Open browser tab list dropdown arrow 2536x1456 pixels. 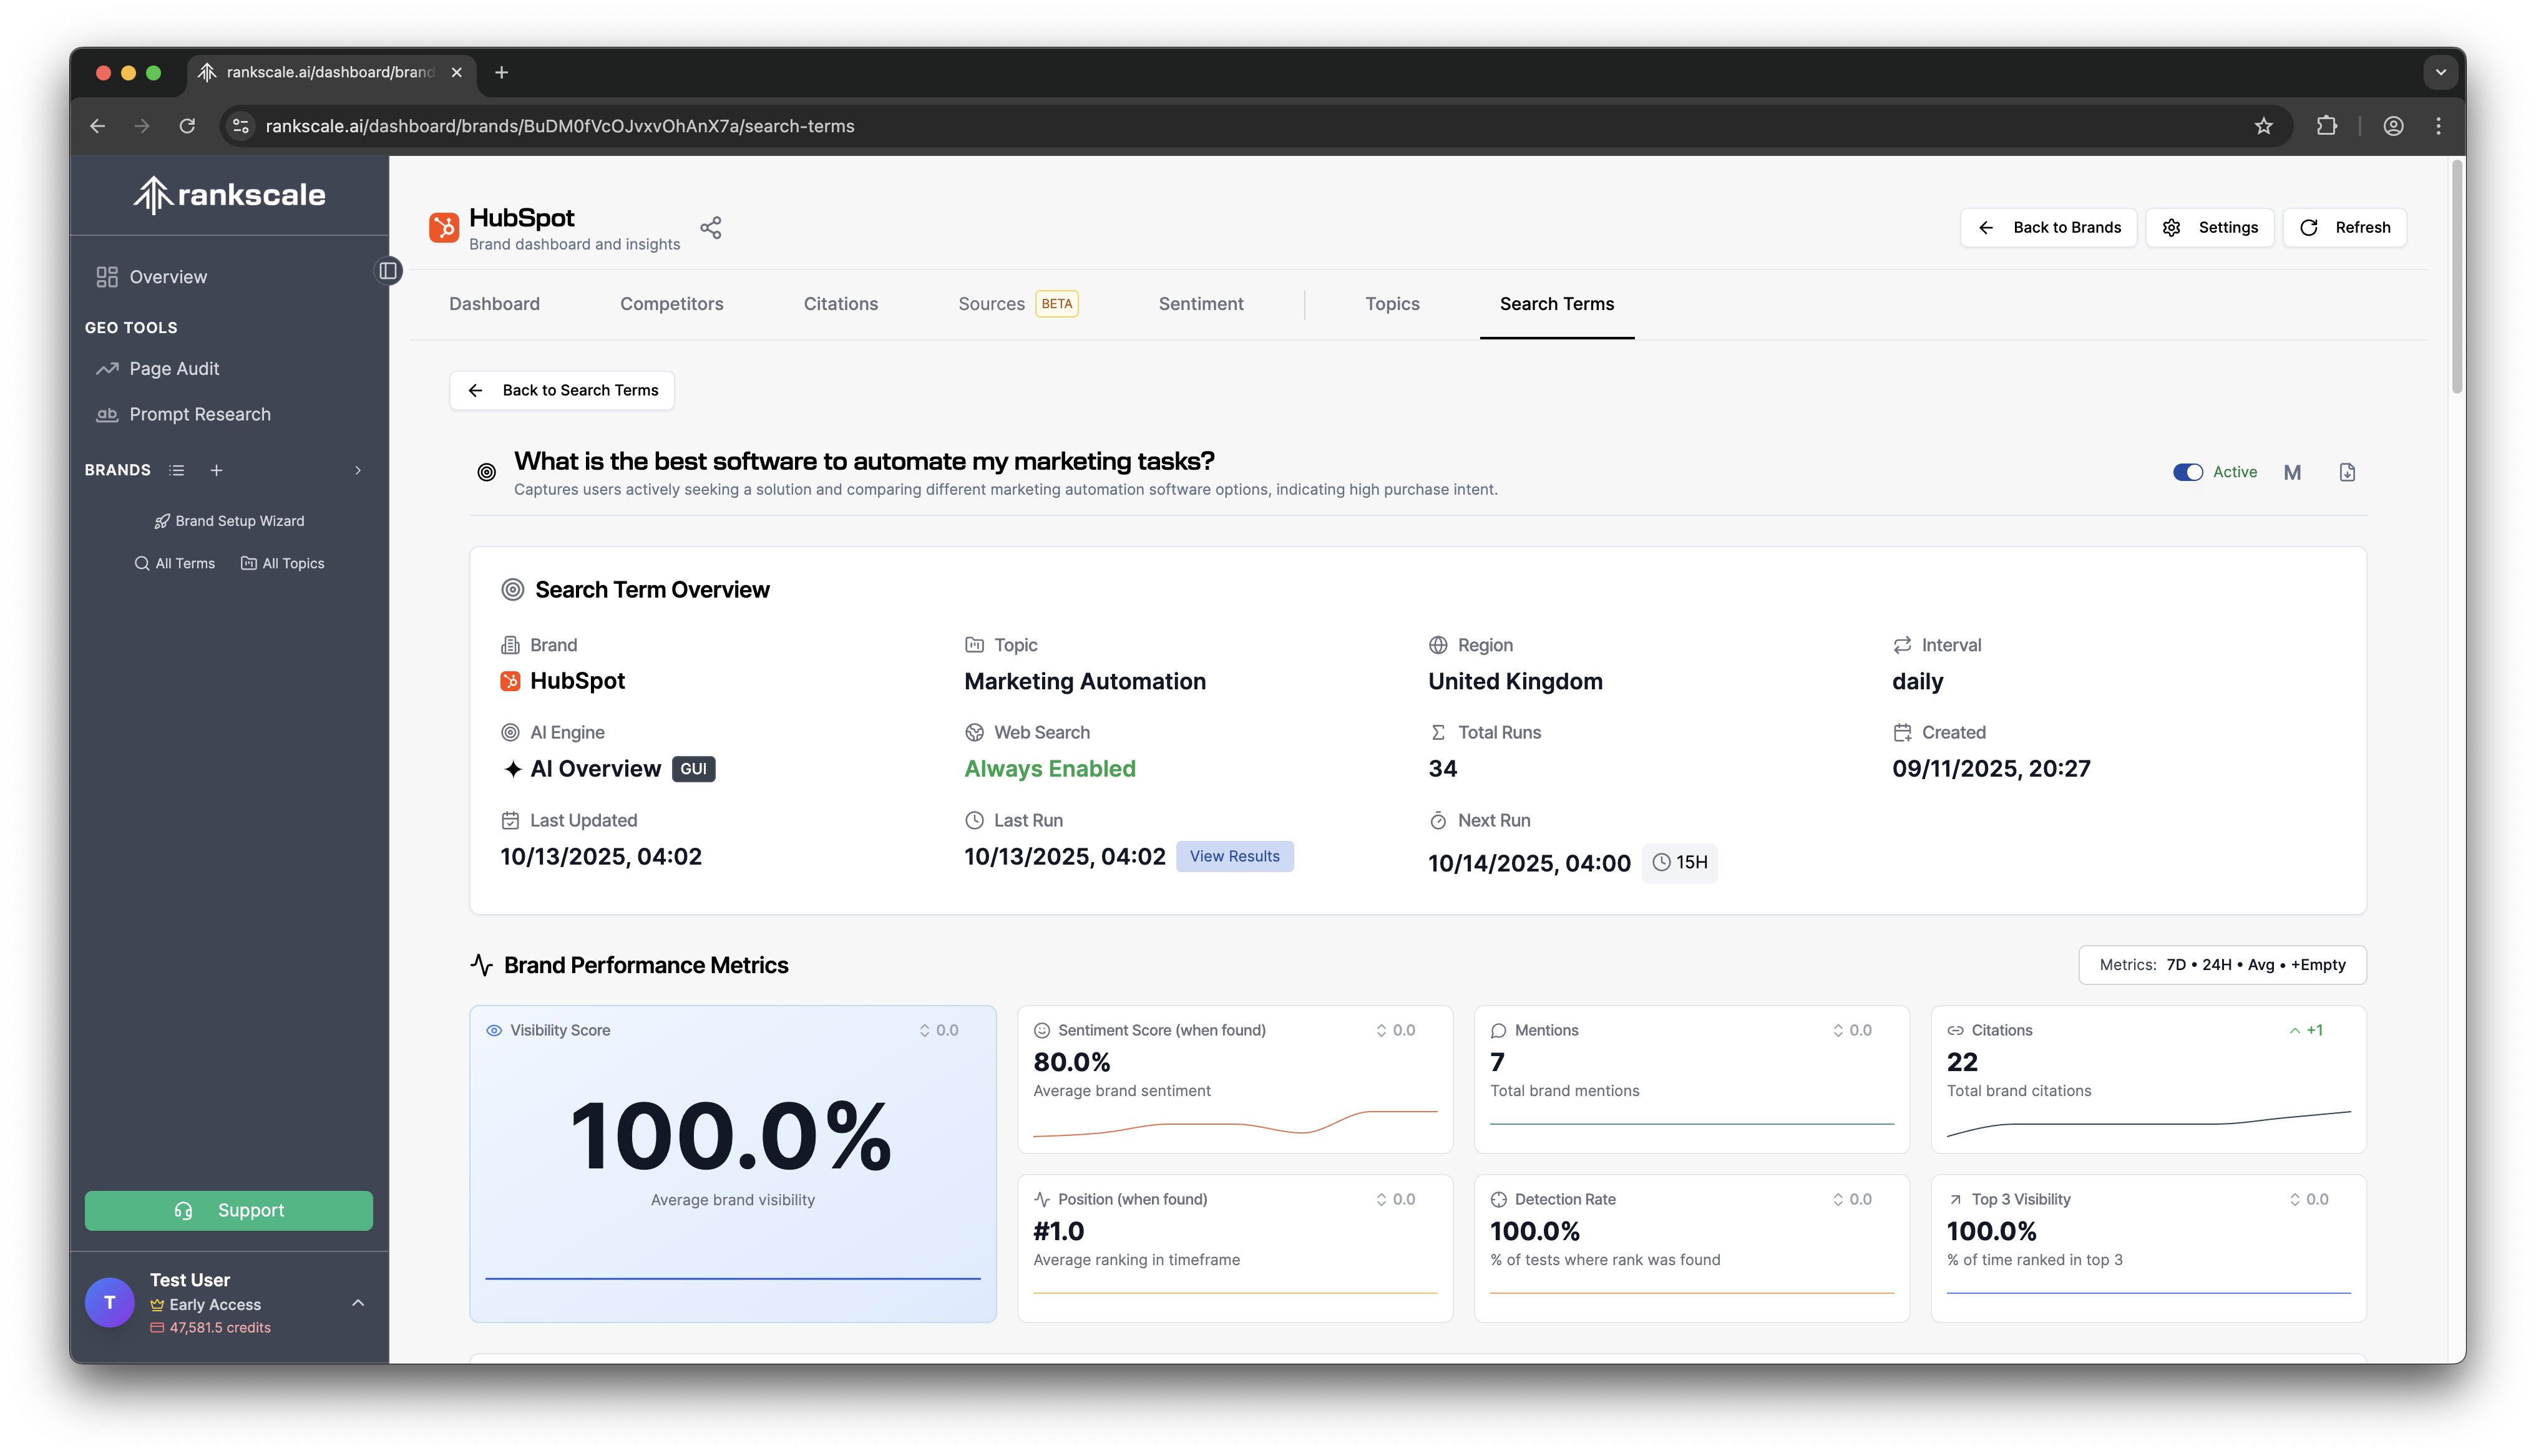(2440, 72)
